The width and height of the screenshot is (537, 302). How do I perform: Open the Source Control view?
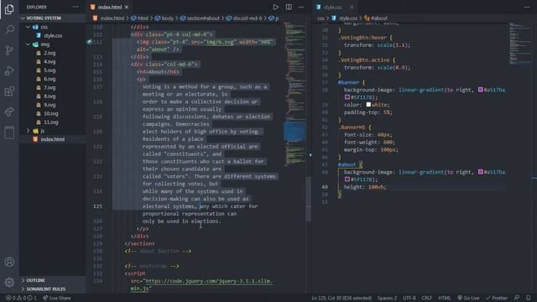pos(9,50)
